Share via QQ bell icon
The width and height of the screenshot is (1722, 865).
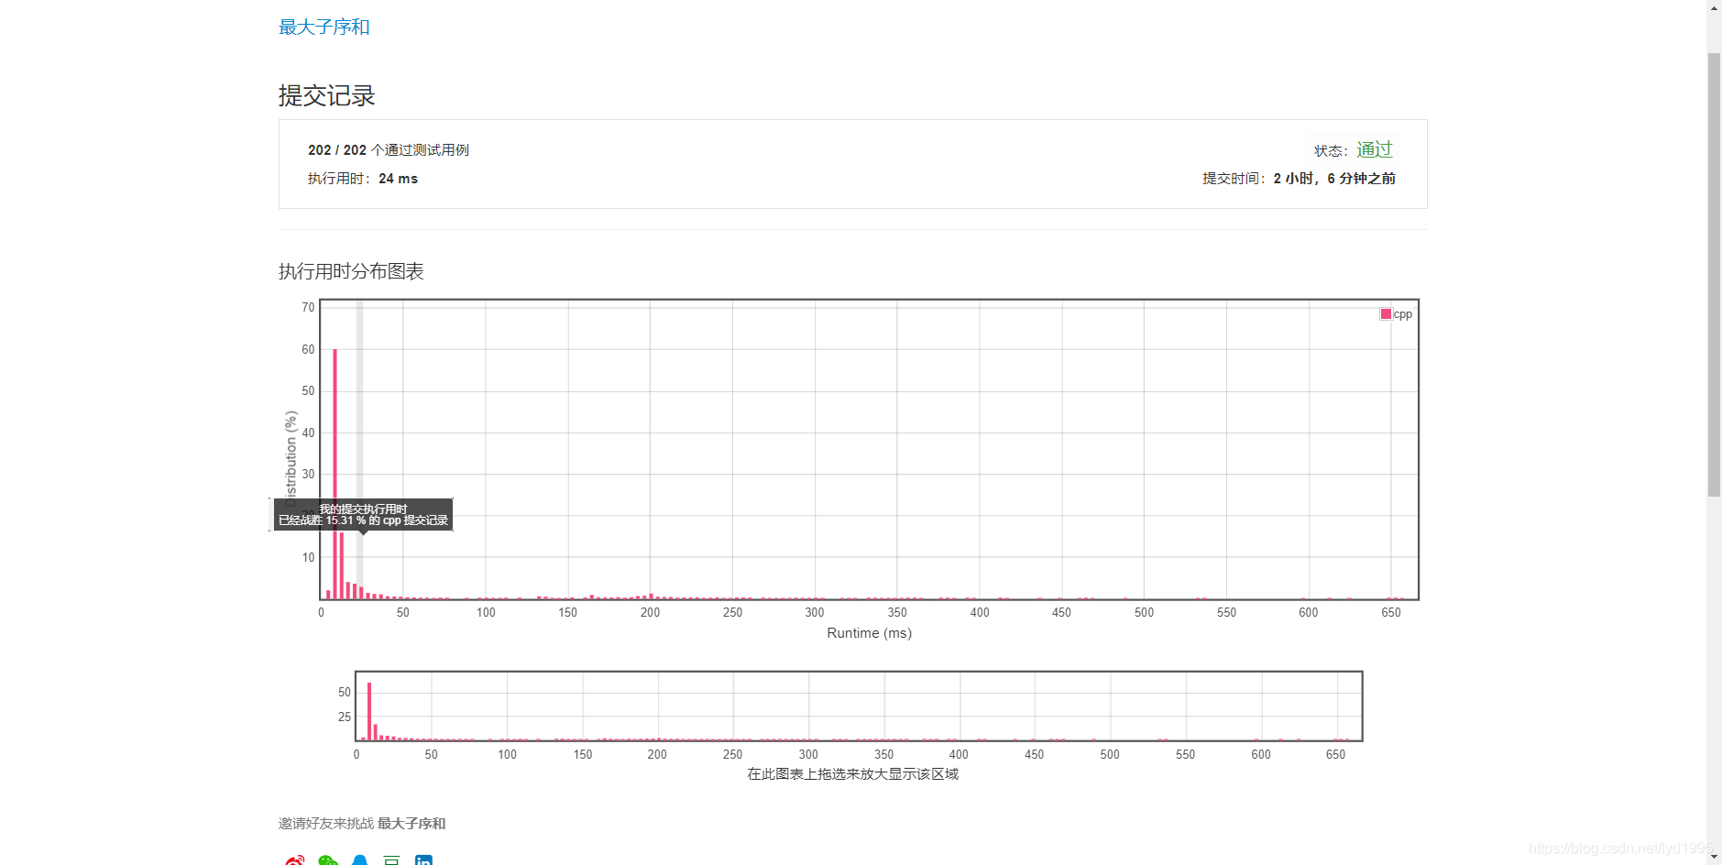pos(359,860)
